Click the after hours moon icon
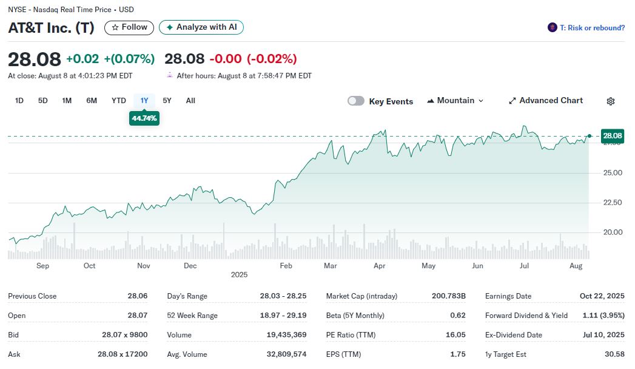The height and width of the screenshot is (369, 635). (170, 76)
